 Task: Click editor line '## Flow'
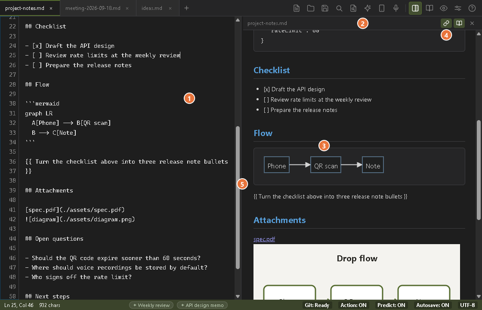tap(37, 84)
